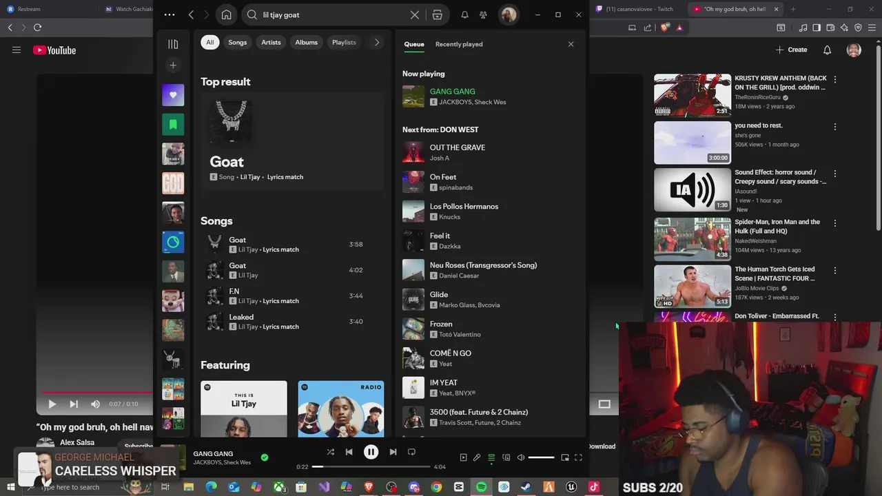Open the green bookmark Your Episodes
The width and height of the screenshot is (882, 496).
(x=173, y=125)
